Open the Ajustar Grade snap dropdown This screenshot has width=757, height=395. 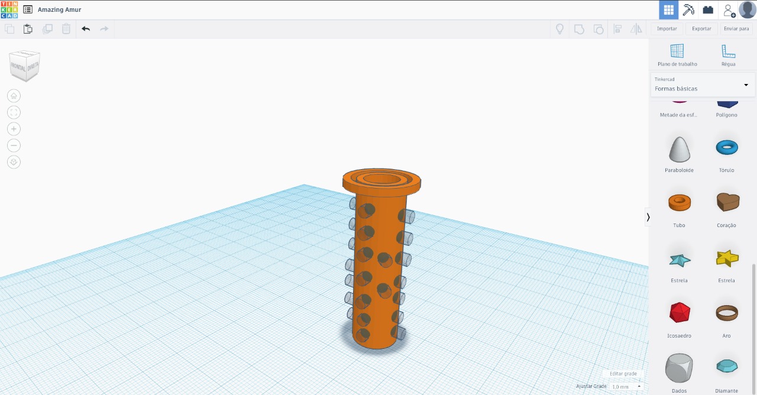(626, 386)
